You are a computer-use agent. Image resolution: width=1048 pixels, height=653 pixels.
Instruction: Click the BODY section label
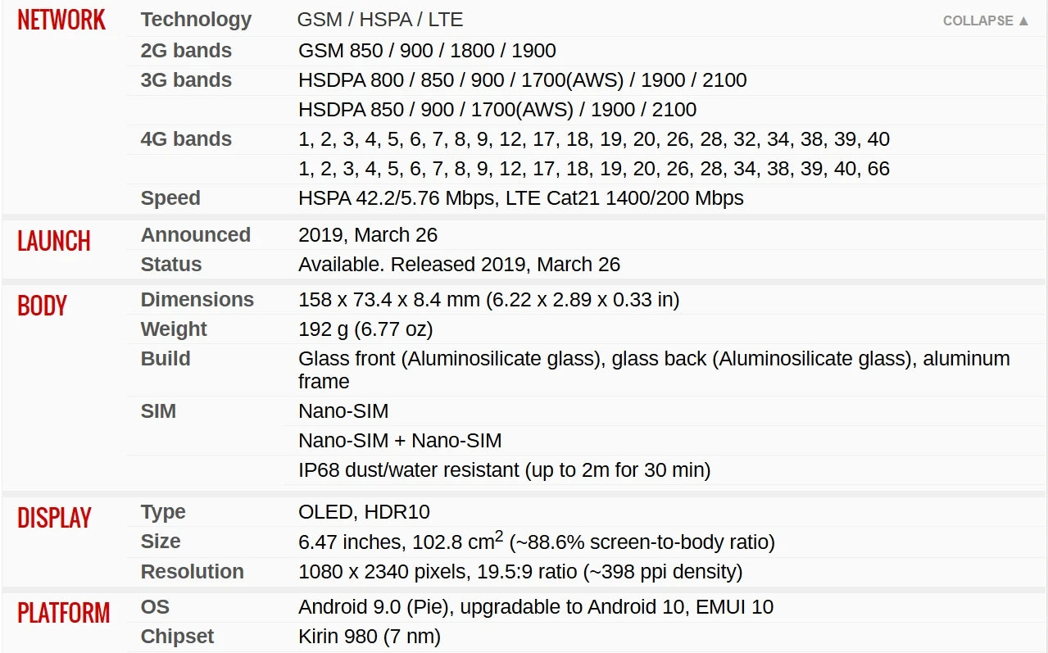point(42,306)
